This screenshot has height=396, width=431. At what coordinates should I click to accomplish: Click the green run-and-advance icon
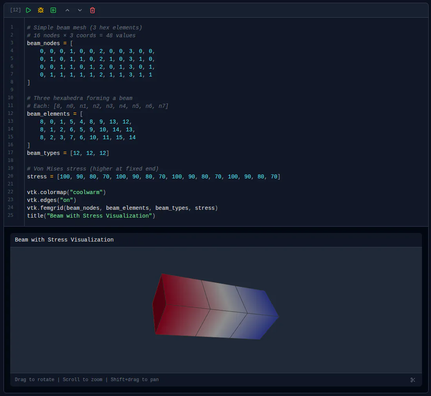tap(53, 10)
